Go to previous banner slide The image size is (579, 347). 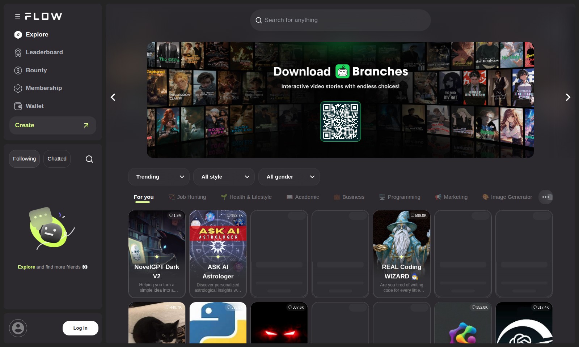click(113, 97)
